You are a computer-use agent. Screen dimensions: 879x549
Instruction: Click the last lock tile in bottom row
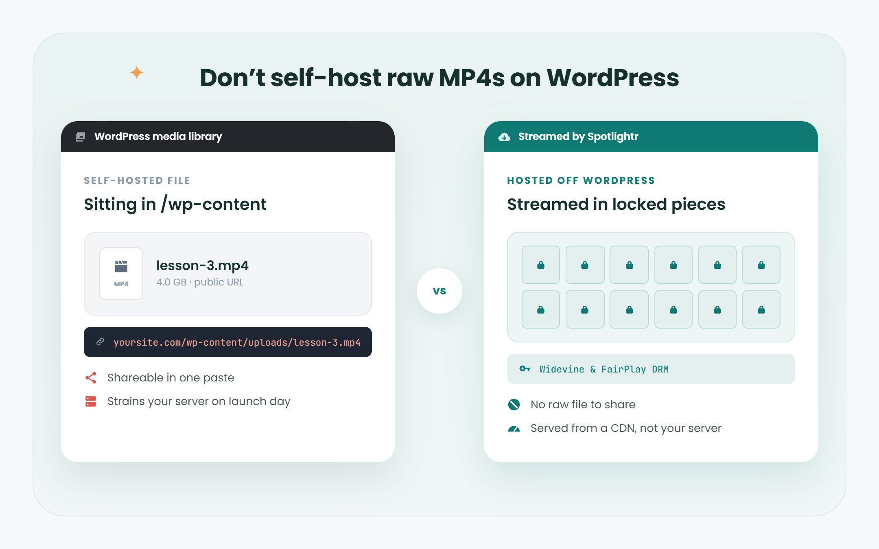coord(761,309)
